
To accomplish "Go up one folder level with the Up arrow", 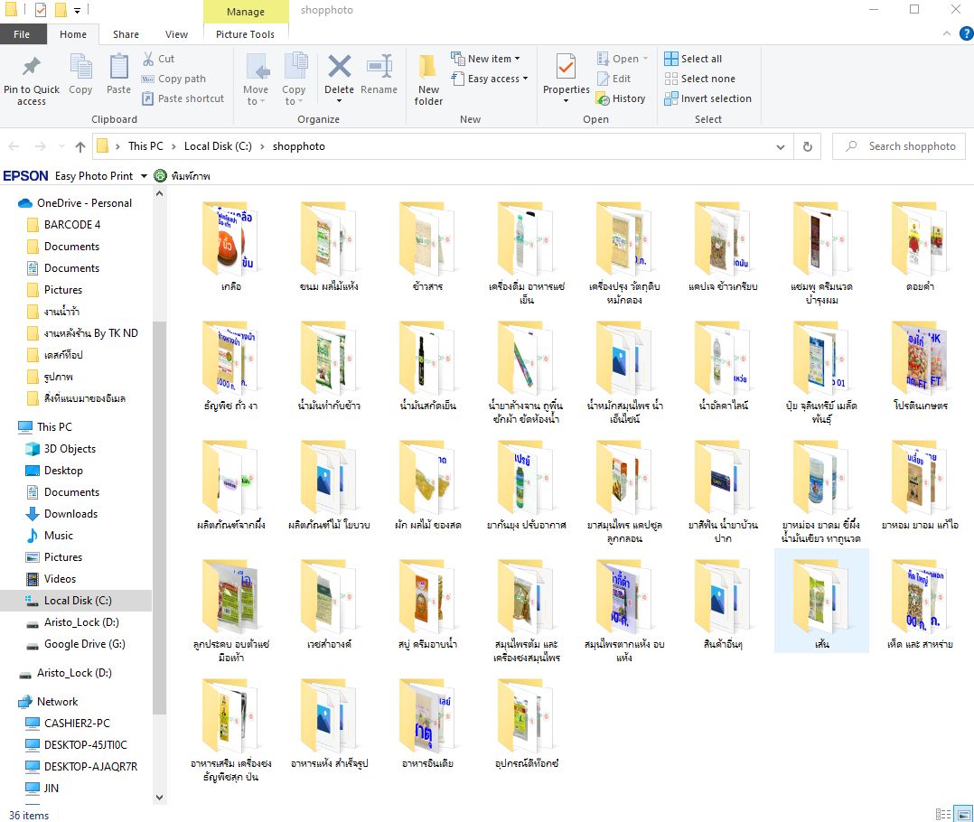I will pyautogui.click(x=80, y=146).
